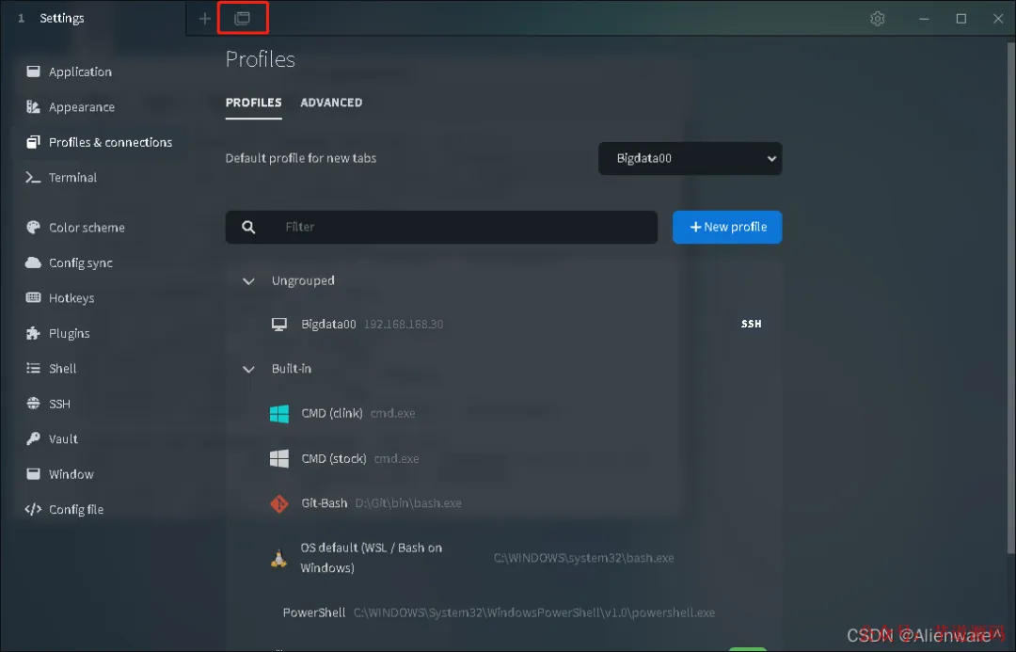This screenshot has height=652, width=1016.
Task: Click the powershell.exe path text
Action: point(534,612)
